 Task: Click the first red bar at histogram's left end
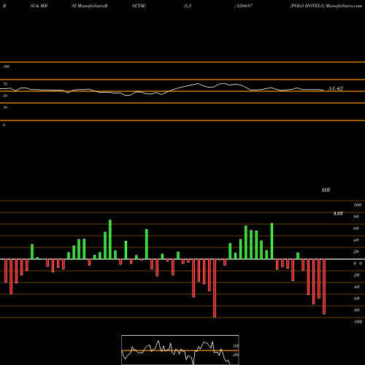6,271
